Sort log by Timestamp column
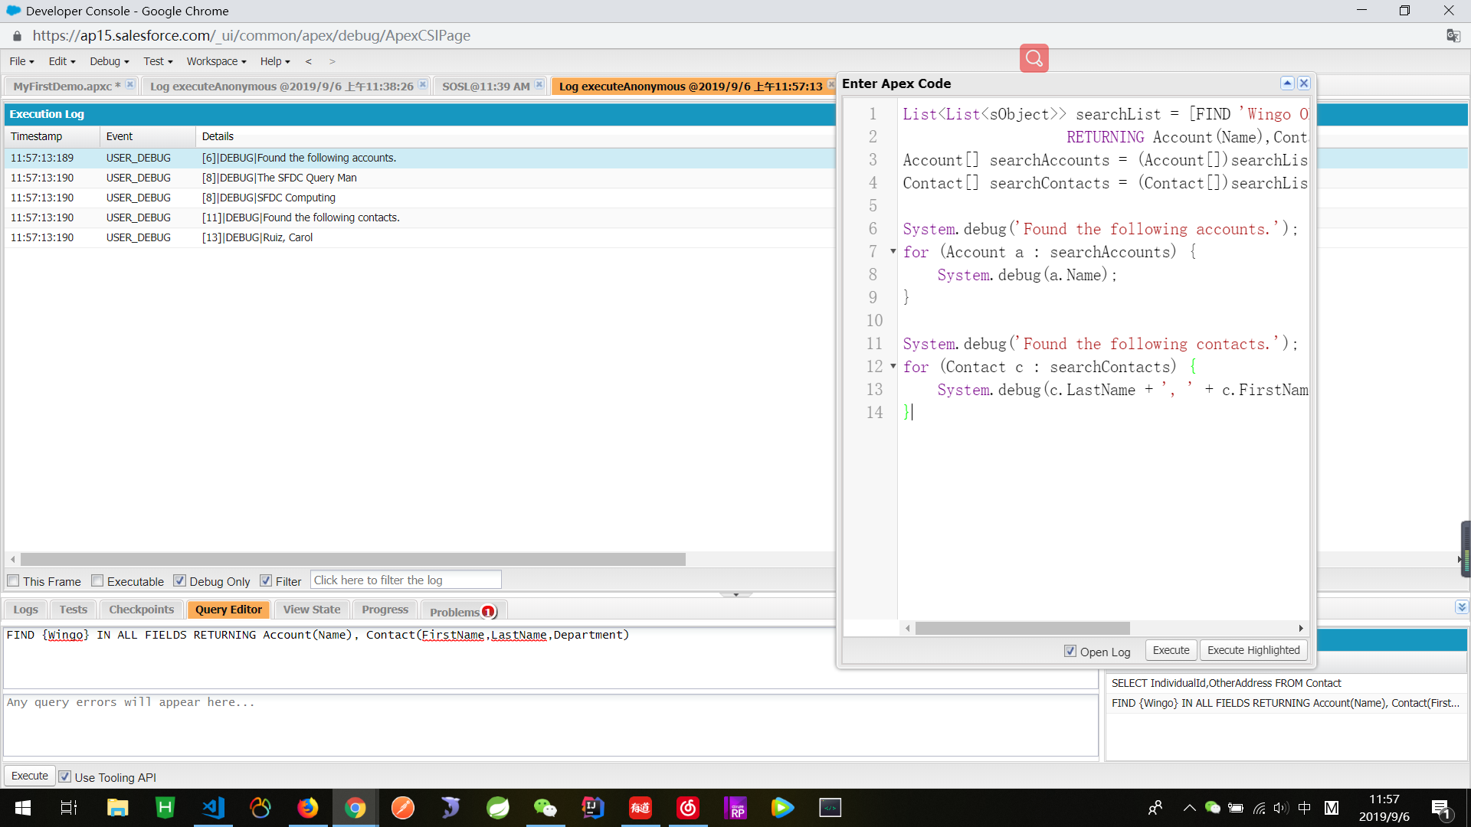Viewport: 1471px width, 827px height. click(x=52, y=136)
